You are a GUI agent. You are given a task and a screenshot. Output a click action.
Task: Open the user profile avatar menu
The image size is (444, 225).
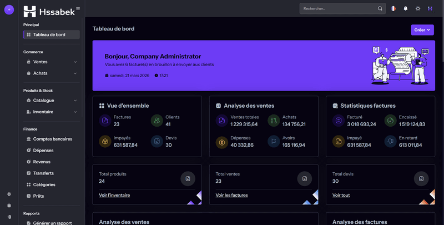coord(430,9)
